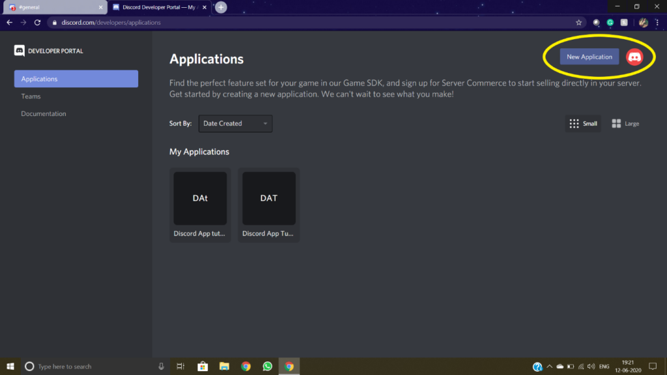Switch to the Small grid view
The image size is (667, 375).
coord(583,123)
